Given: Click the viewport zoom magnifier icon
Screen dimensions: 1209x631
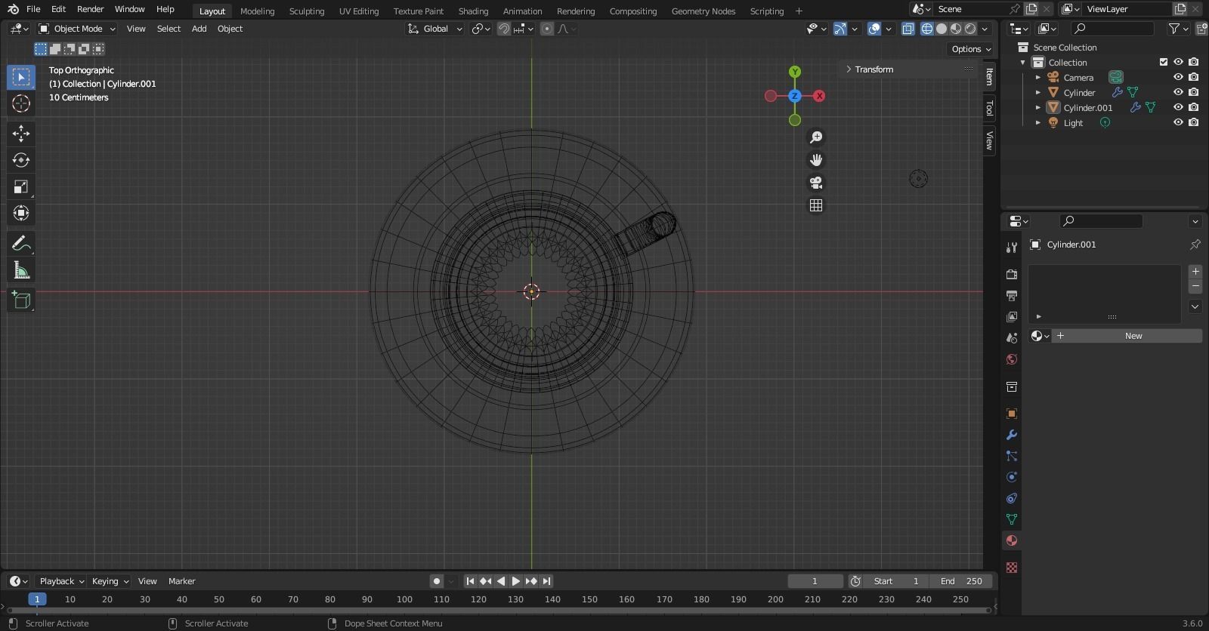Looking at the screenshot, I should click(x=816, y=137).
